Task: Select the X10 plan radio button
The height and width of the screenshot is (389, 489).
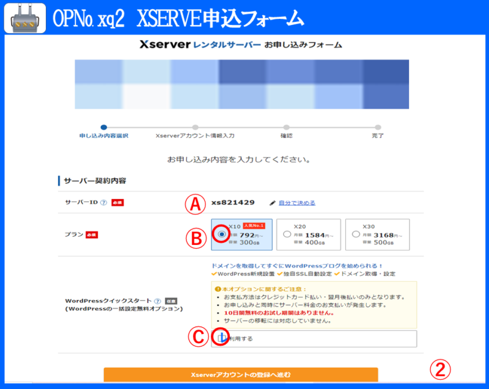Action: click(222, 234)
